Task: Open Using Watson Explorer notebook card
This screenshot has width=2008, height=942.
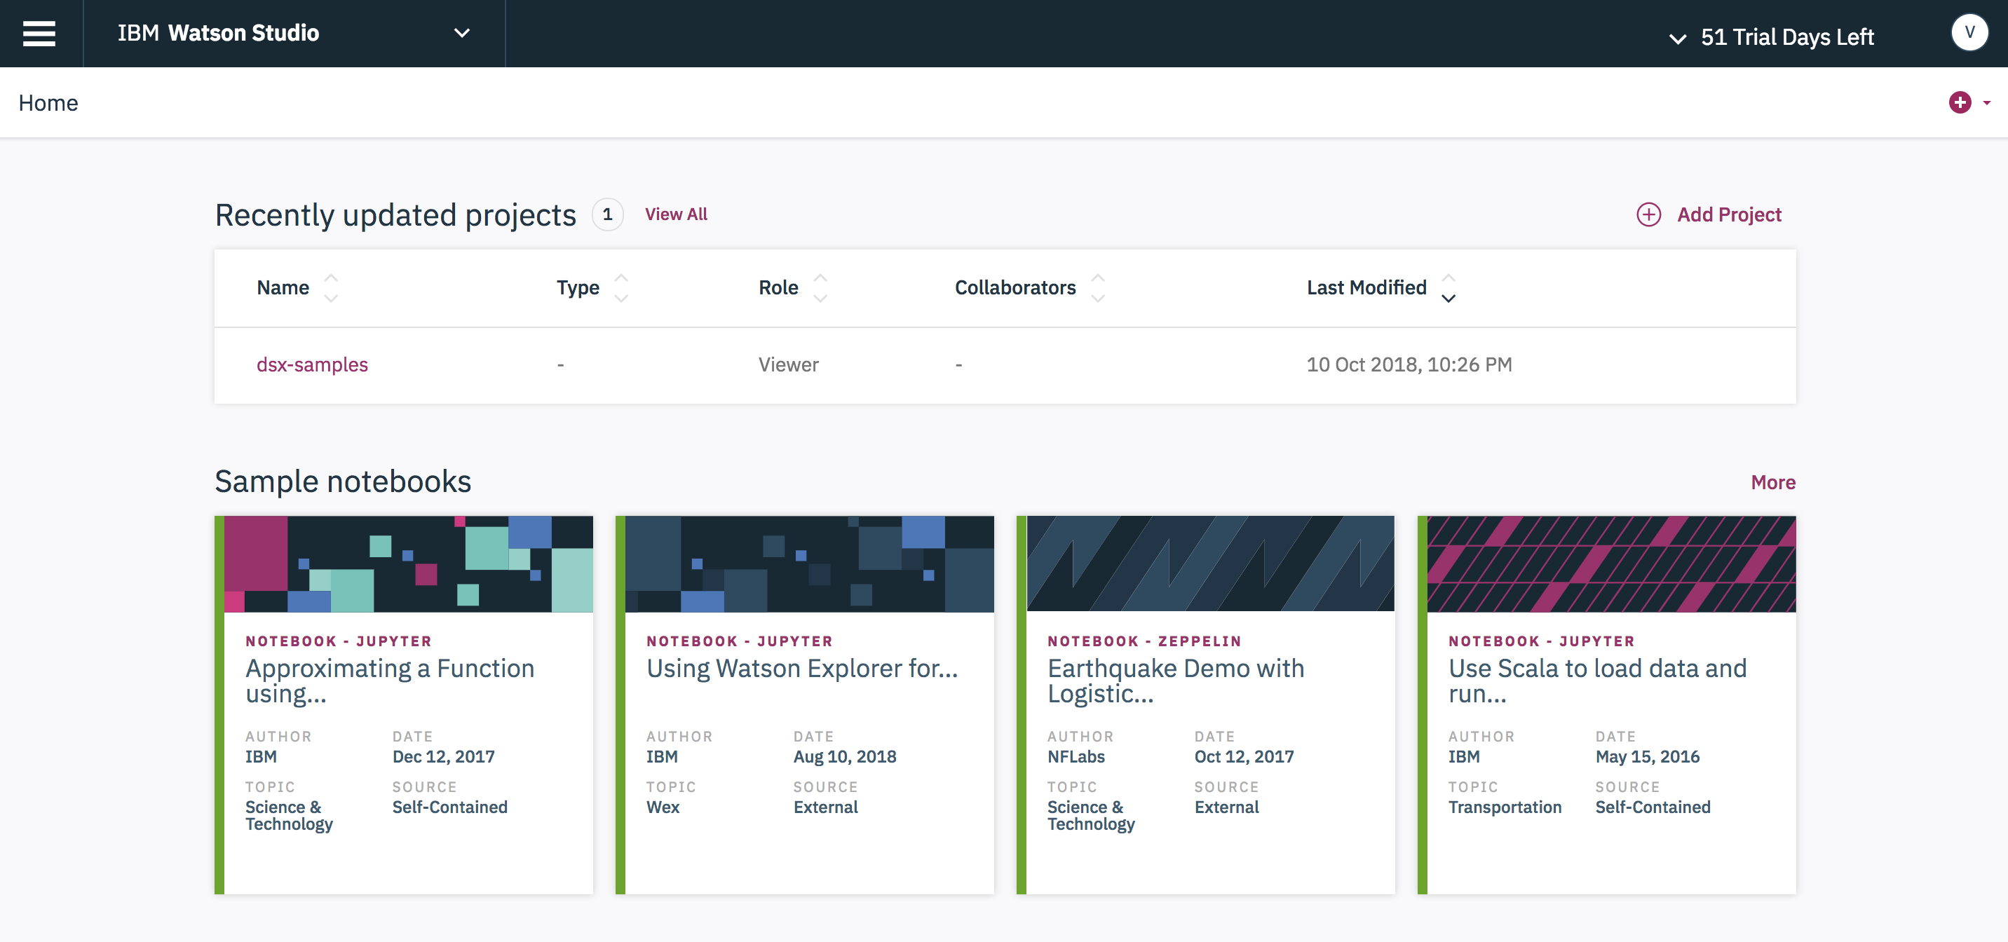Action: pos(801,669)
